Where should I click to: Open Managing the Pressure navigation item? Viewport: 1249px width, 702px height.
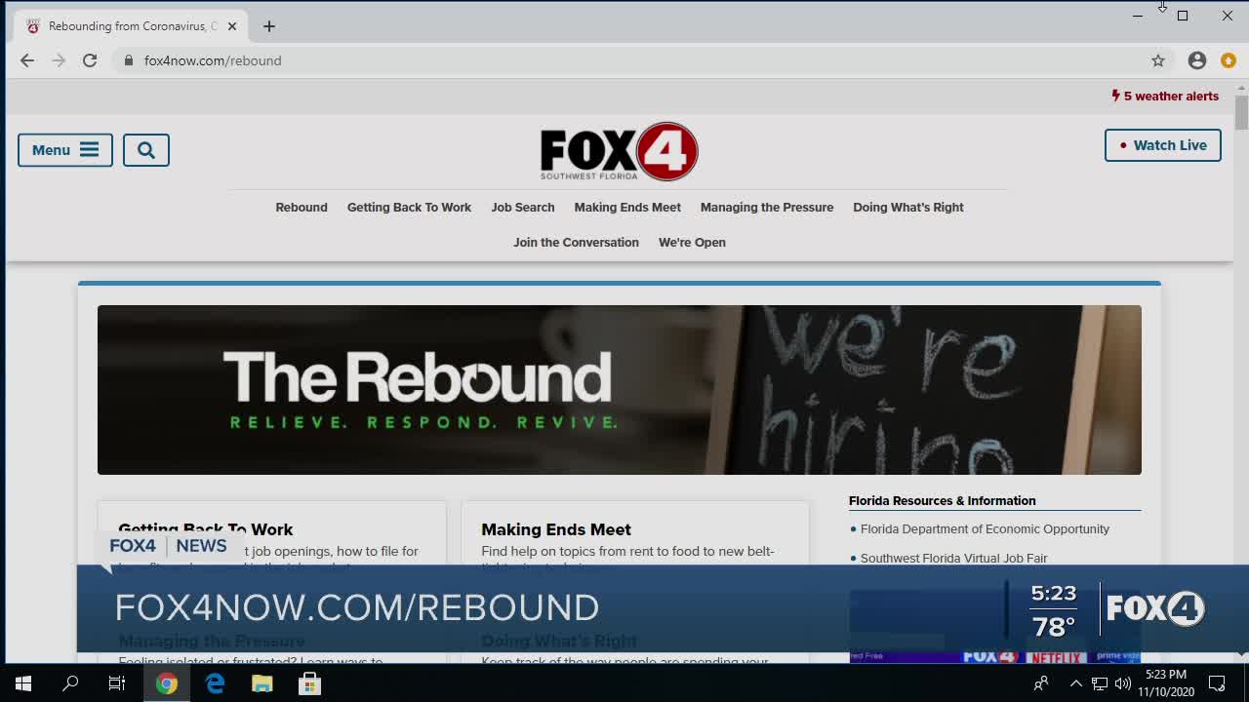coord(767,207)
